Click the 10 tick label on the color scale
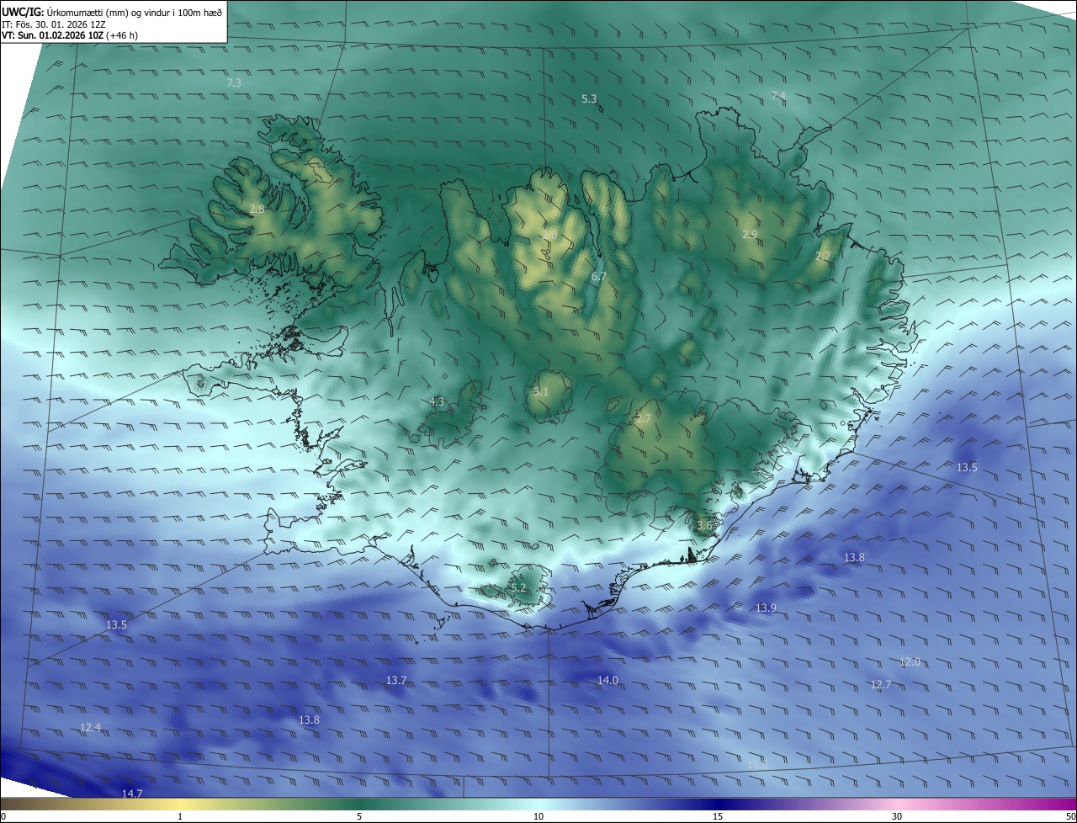 [x=538, y=816]
